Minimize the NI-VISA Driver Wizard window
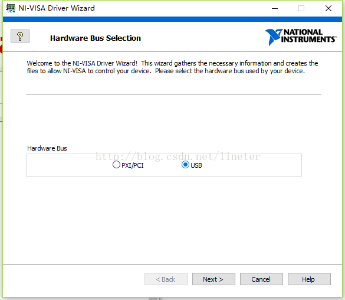345x300 pixels. point(275,8)
